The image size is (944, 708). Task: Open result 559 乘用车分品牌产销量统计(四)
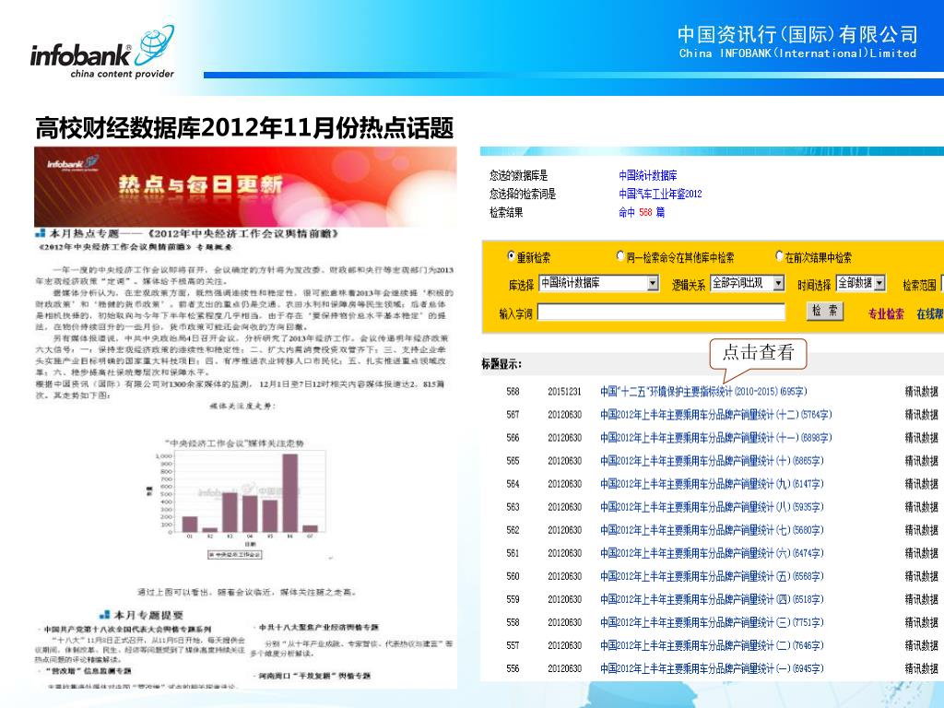coord(712,599)
